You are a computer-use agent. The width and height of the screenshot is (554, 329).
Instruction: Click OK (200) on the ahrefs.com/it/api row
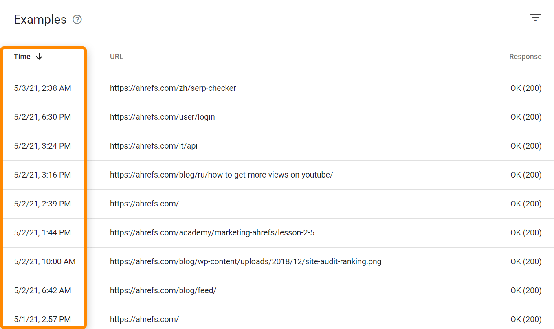[525, 146]
